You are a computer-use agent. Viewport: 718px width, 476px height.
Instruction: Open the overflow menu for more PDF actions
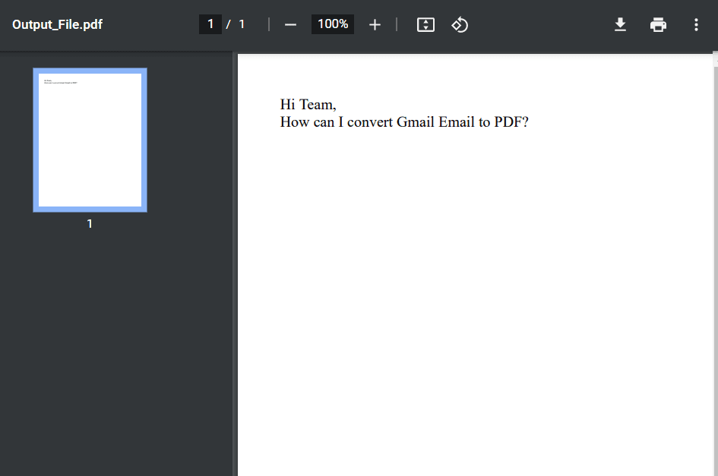click(696, 24)
